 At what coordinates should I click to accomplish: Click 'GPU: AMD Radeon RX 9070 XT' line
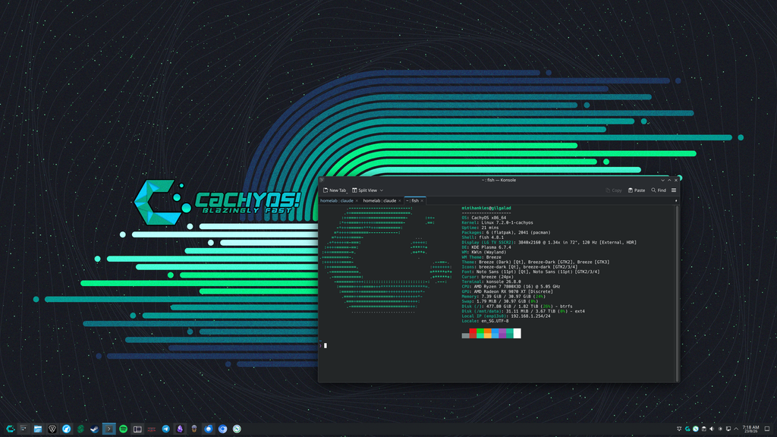click(x=508, y=292)
